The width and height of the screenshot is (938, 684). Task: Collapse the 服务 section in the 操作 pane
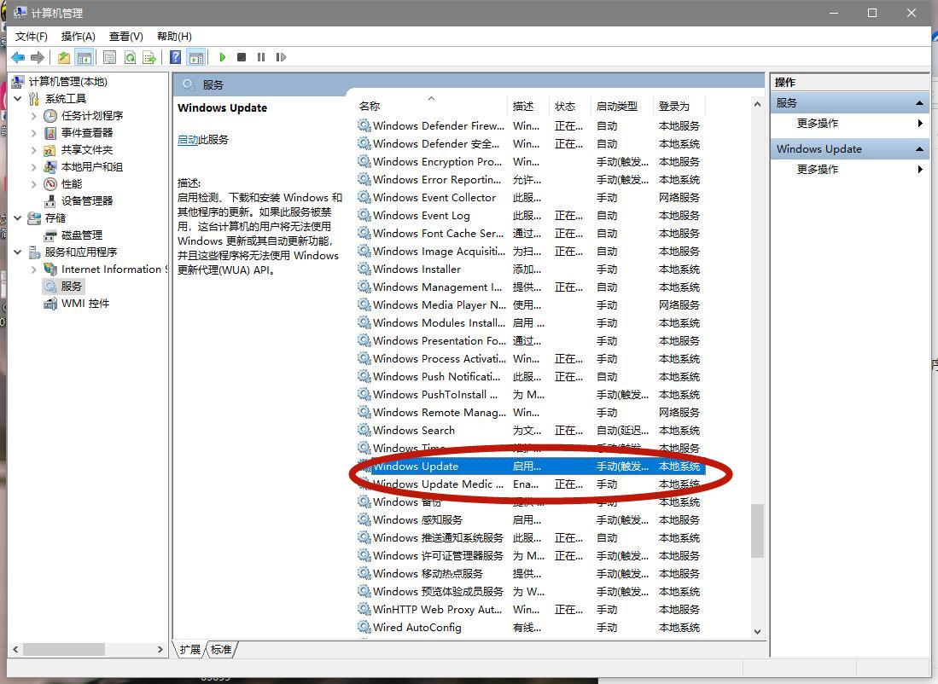coord(919,103)
